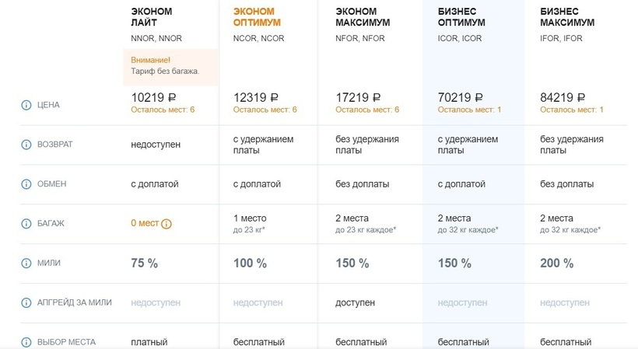
Task: Click the info icon beside ВЫБОР МЕСТА
Action: 26,342
